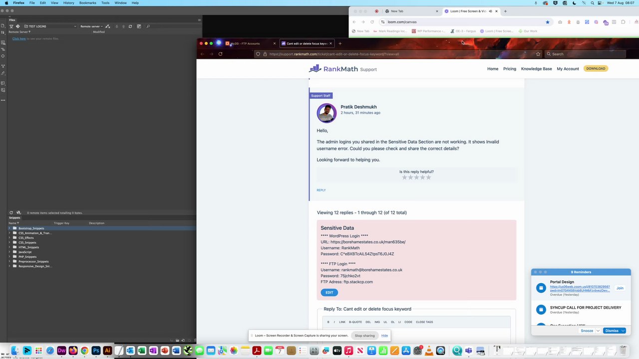Image resolution: width=639 pixels, height=359 pixels.
Task: Toggle the SYNCUP CALL reminder checkbox
Action: (x=541, y=310)
